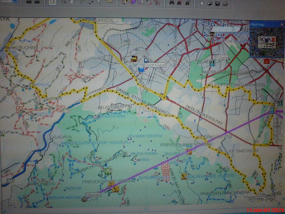Click the KV SUHODOL map label
Screen dimensions: 285x214
[x=99, y=20]
